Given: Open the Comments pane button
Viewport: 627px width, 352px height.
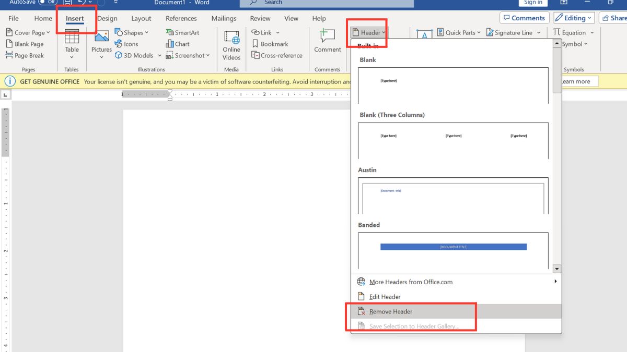Looking at the screenshot, I should pyautogui.click(x=525, y=18).
